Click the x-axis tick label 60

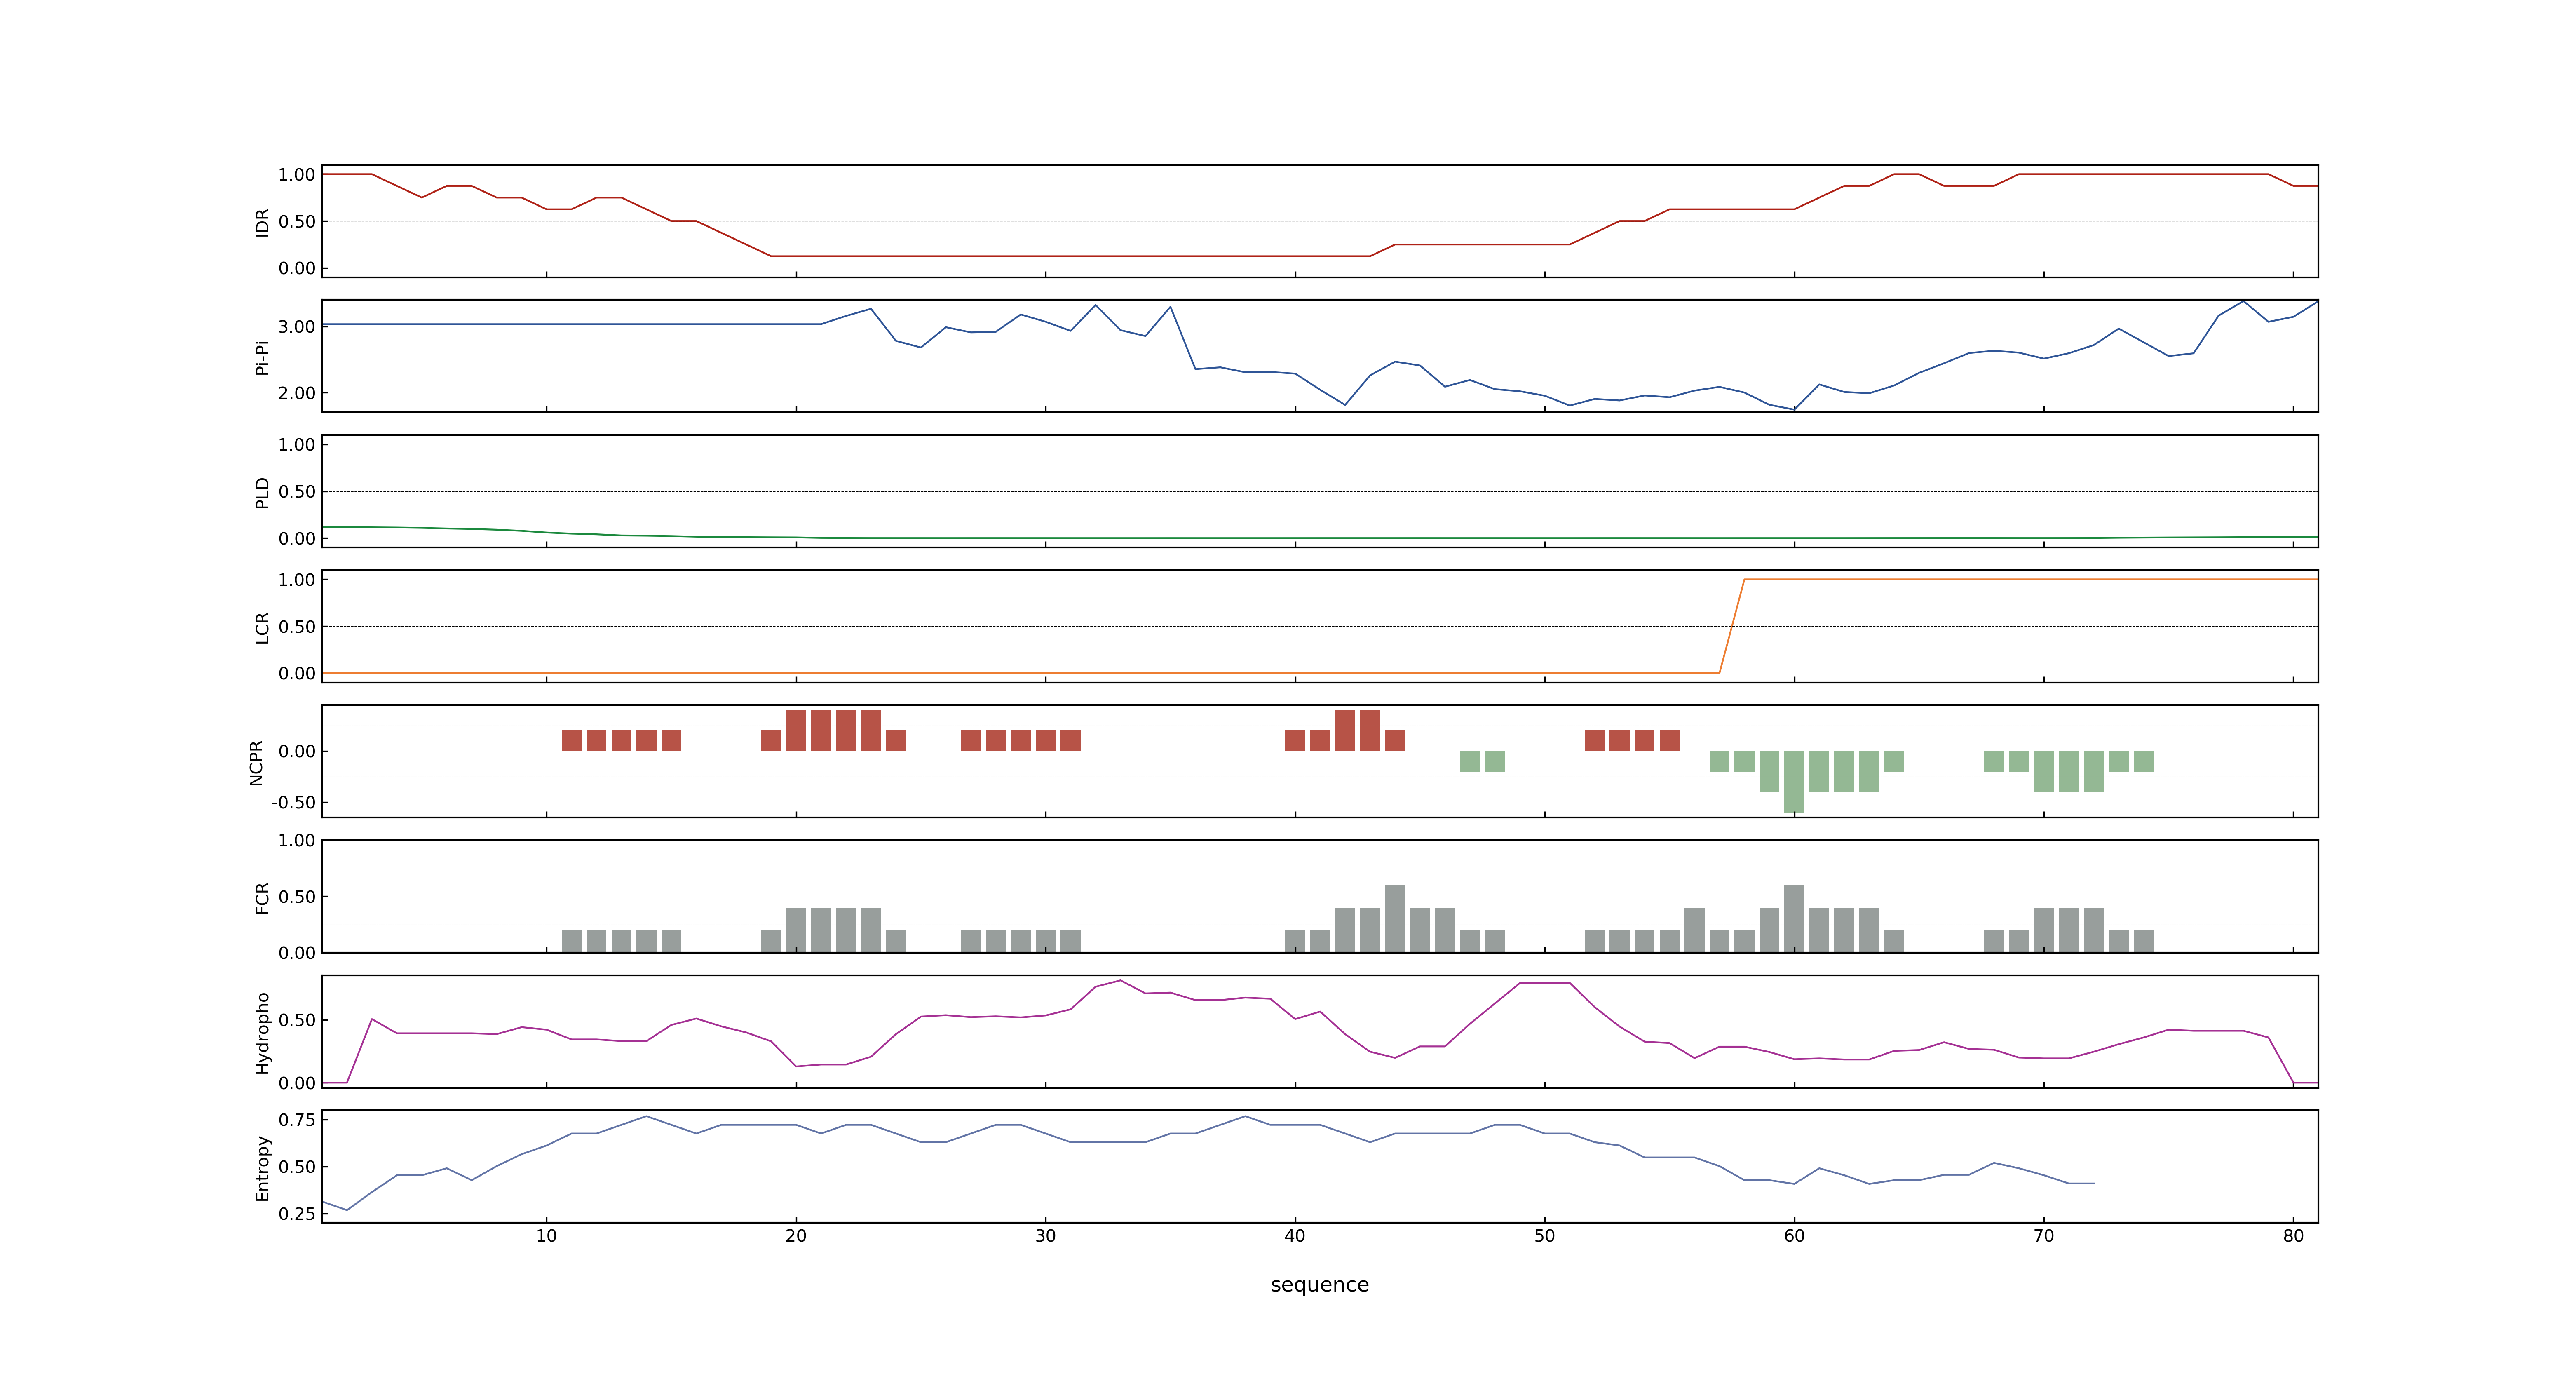(1794, 1235)
